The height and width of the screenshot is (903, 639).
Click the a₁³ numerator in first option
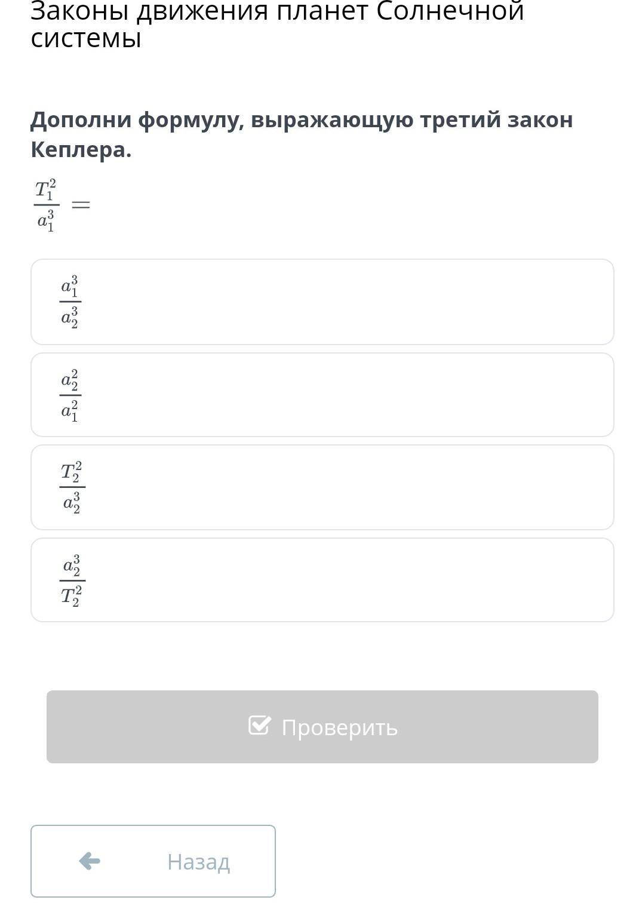coord(70,286)
